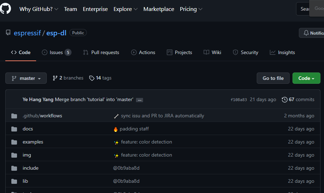The width and height of the screenshot is (324, 193).
Task: Click the GitHub Octocat logo
Action: click(x=5, y=8)
